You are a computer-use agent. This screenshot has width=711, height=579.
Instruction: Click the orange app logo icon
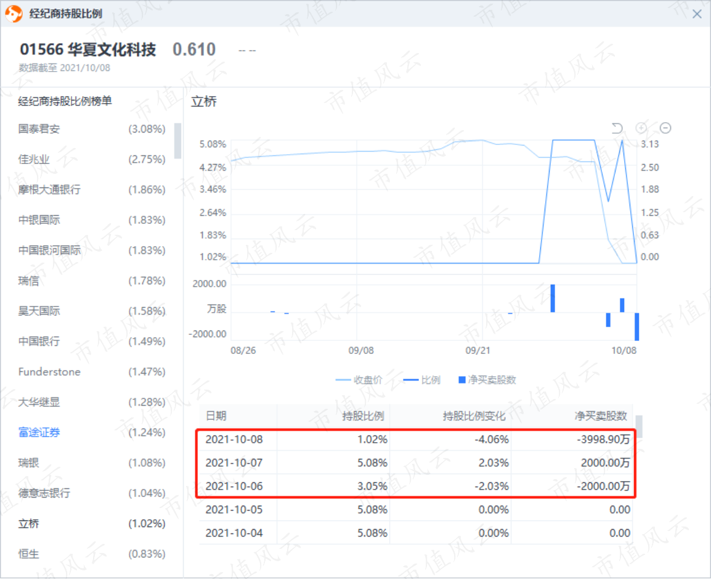(14, 14)
